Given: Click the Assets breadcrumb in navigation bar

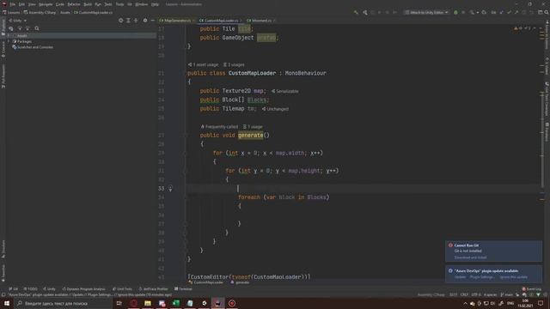Looking at the screenshot, I should point(65,12).
